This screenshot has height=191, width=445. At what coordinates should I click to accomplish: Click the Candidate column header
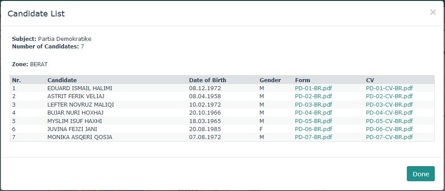pyautogui.click(x=62, y=80)
